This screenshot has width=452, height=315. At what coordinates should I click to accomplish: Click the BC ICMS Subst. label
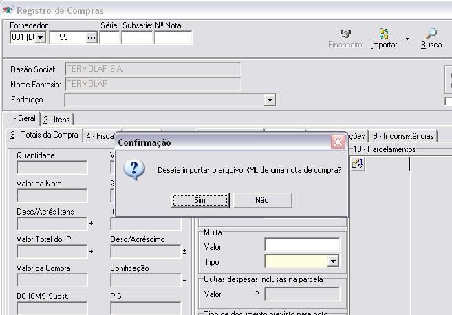coord(43,296)
